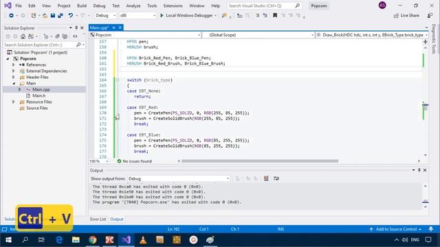Click Collapse All icon in Solution Explorer
Screen dimensions: 440x247
58,36
